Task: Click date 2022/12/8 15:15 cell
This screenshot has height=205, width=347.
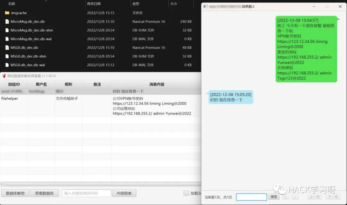Action: click(x=101, y=13)
